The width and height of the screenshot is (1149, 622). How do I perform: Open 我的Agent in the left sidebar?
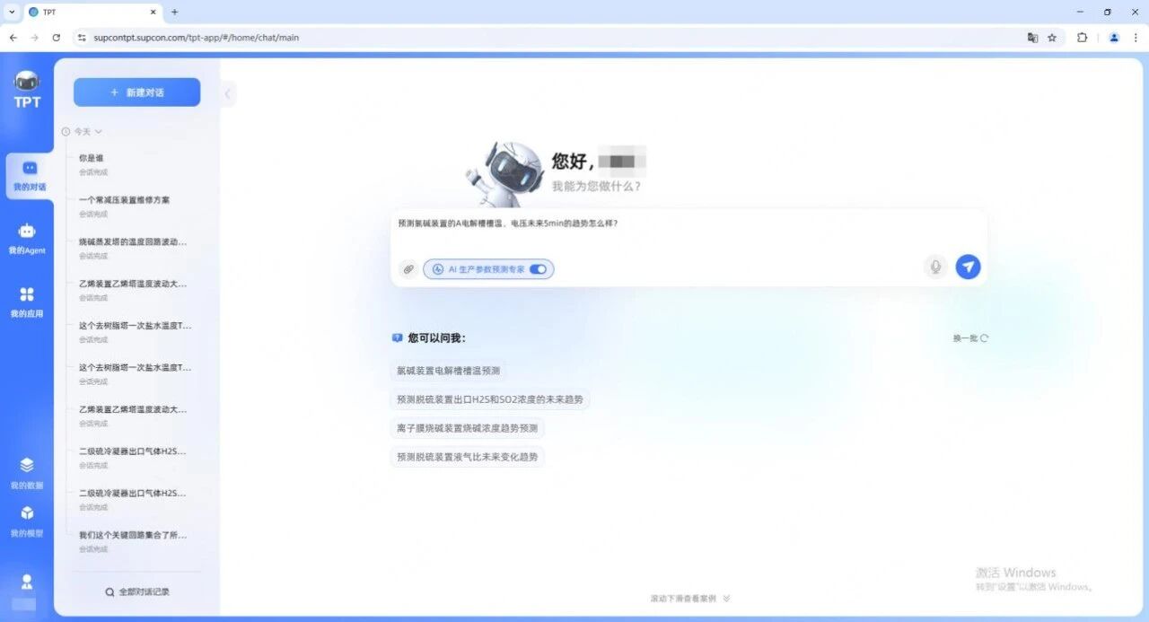(x=27, y=239)
